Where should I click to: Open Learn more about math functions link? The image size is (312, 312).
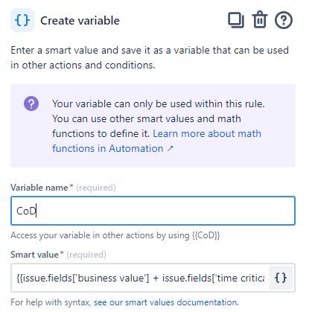pos(157,141)
